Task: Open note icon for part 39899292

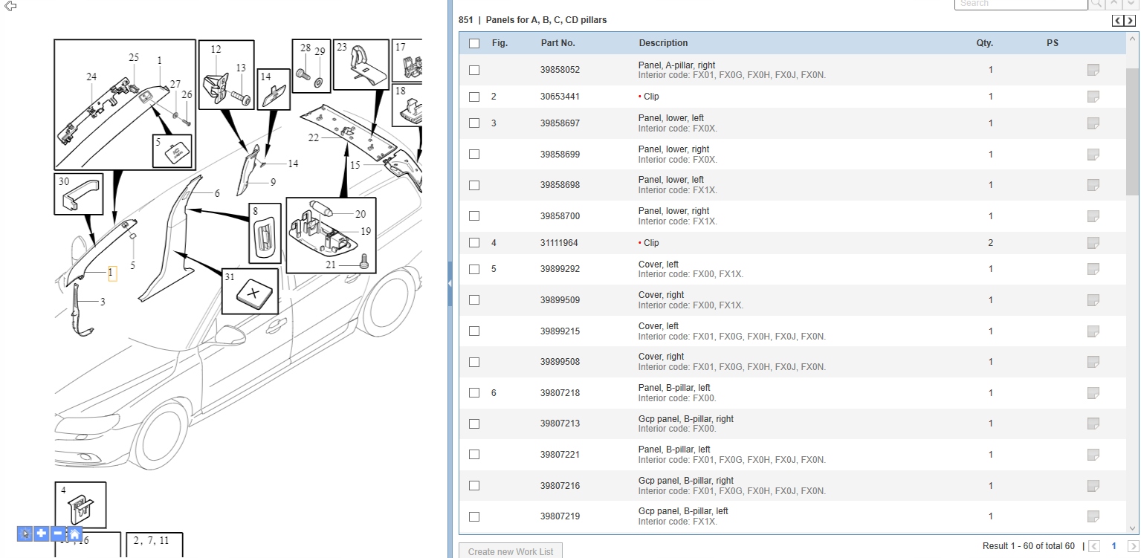Action: click(x=1093, y=269)
